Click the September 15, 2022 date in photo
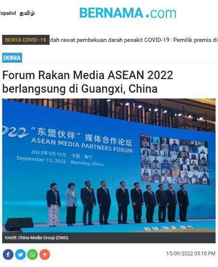Viewport: 218px width, 267px height. pos(41,159)
